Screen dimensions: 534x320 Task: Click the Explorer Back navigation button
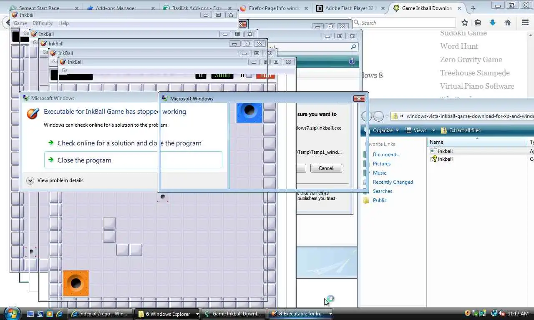[x=367, y=116]
